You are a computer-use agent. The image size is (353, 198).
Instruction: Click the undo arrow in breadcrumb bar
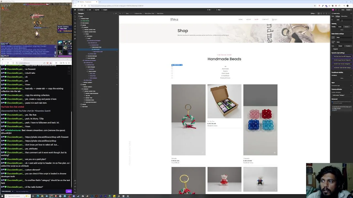pos(120,13)
